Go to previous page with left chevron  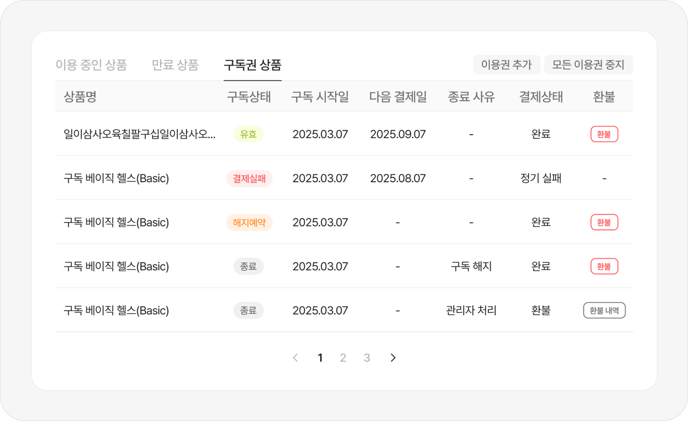pyautogui.click(x=295, y=358)
